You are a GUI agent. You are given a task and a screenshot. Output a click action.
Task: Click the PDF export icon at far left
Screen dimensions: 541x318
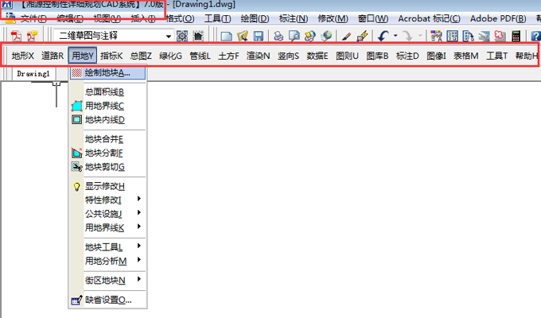pos(15,36)
